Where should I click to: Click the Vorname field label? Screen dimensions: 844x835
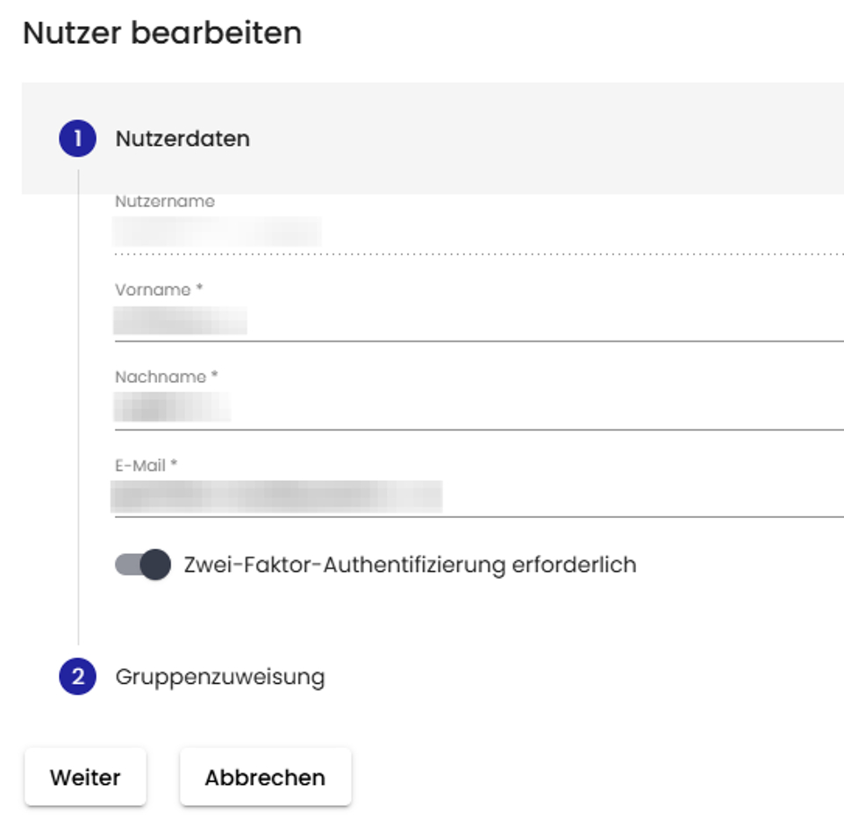click(159, 290)
